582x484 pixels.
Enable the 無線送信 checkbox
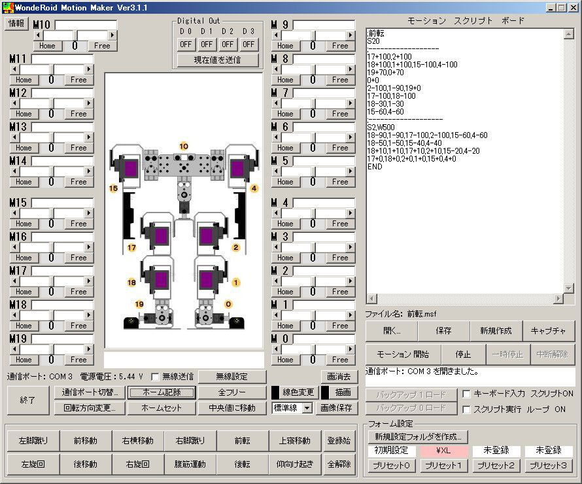click(x=155, y=377)
